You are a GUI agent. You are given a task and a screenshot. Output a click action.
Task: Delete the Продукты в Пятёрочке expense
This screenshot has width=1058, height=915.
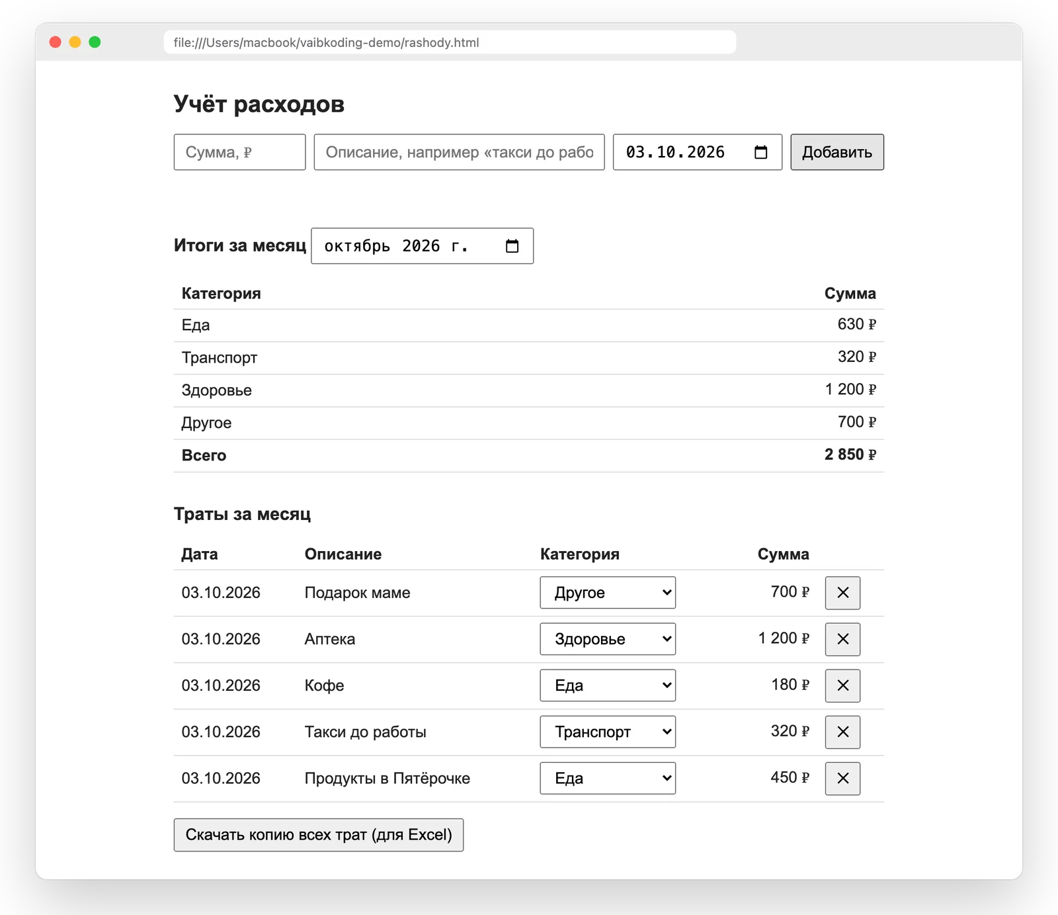point(842,778)
